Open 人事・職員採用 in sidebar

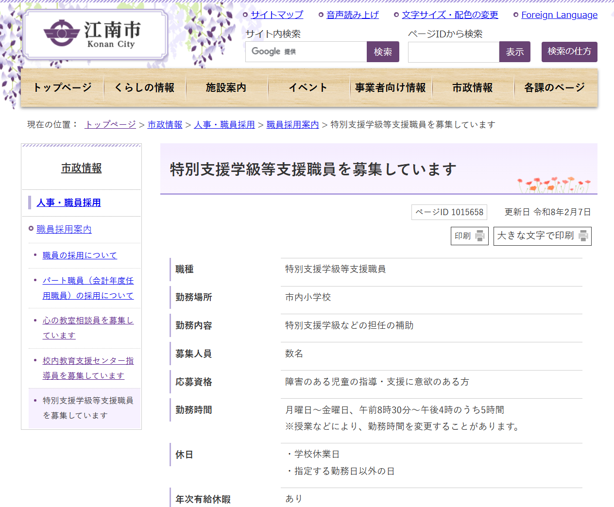click(68, 203)
